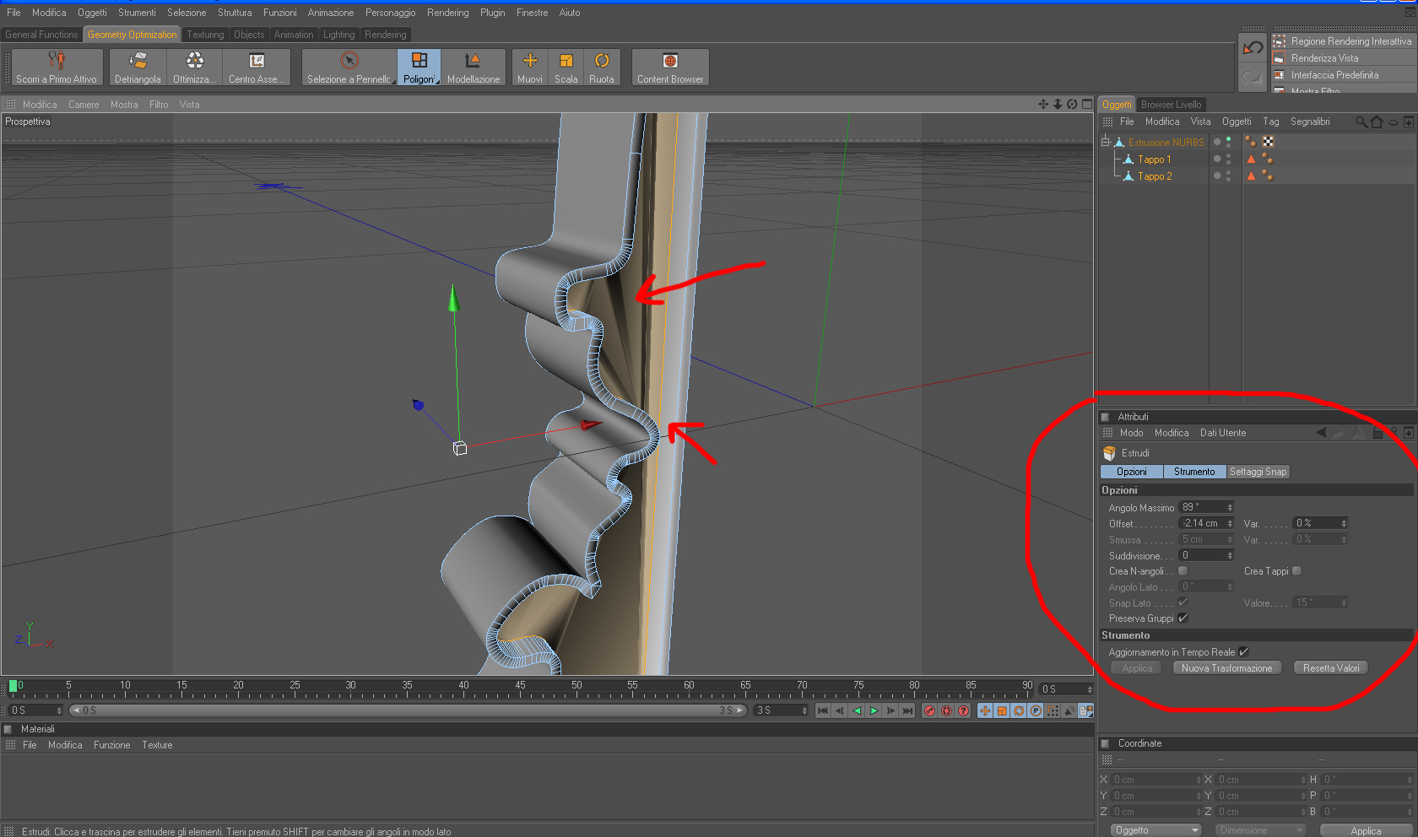The width and height of the screenshot is (1418, 837).
Task: Click the play backward button
Action: [857, 710]
